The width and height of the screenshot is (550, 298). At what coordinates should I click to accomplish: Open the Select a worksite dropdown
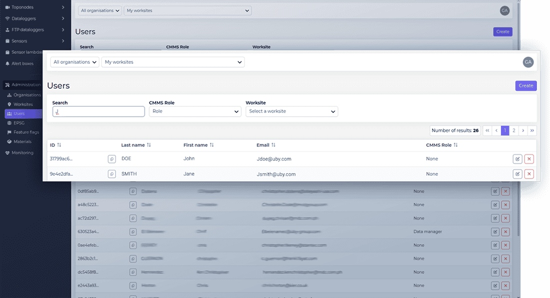click(x=292, y=111)
